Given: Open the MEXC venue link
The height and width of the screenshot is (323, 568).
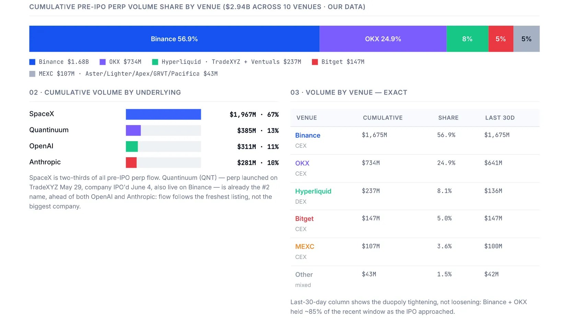Looking at the screenshot, I should (x=305, y=247).
